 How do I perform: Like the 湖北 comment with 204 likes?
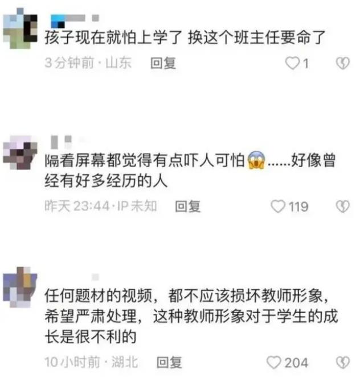click(274, 362)
